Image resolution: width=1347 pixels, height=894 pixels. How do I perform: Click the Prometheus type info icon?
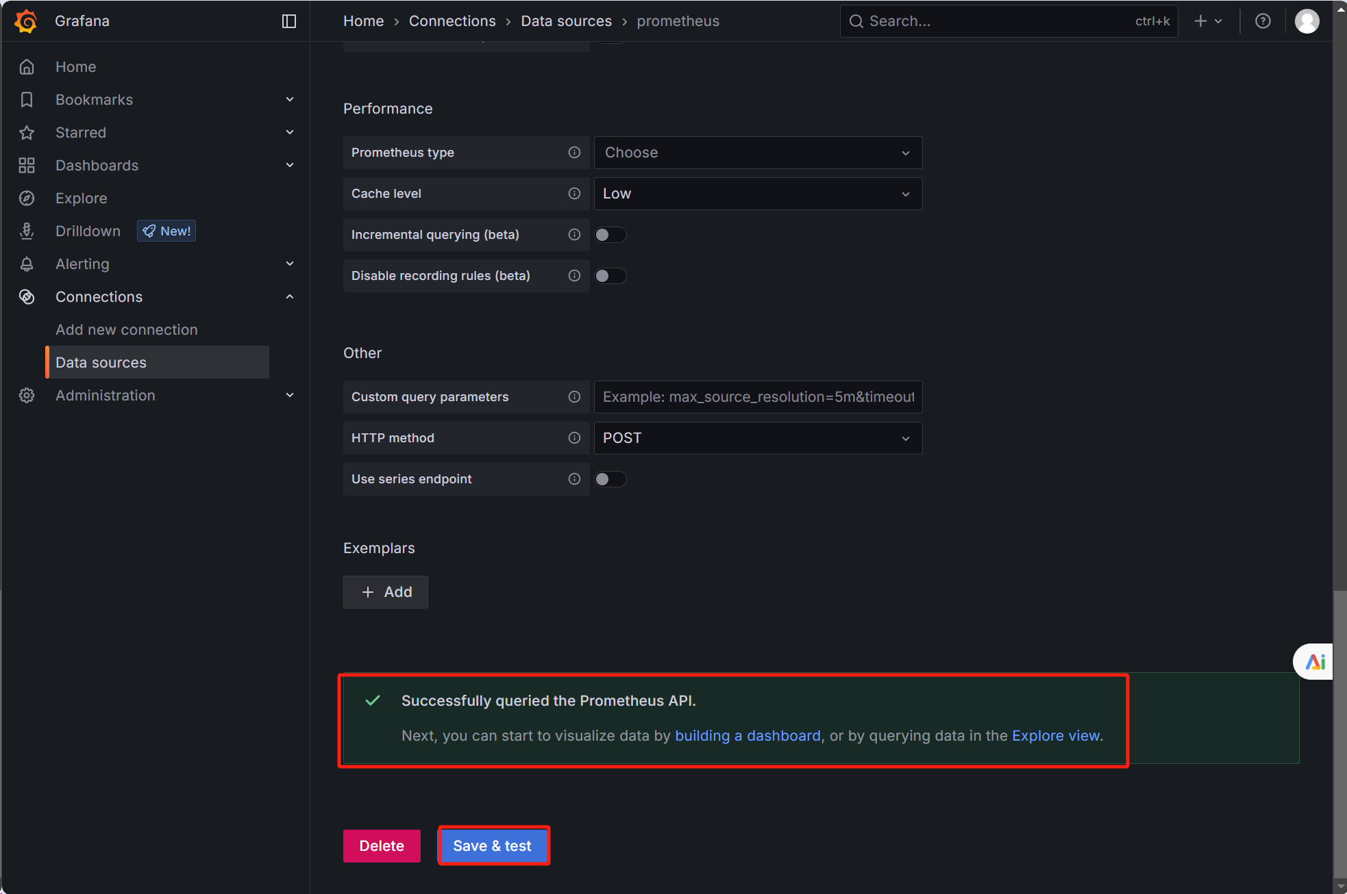(x=574, y=153)
